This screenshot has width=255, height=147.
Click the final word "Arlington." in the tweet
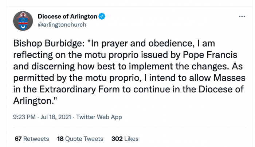click(x=35, y=101)
